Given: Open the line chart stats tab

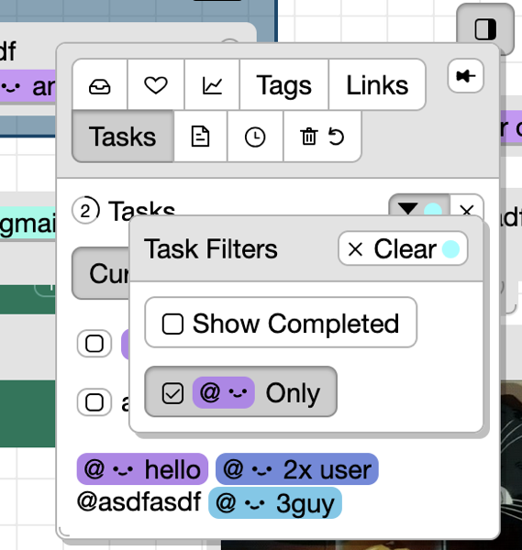Looking at the screenshot, I should coord(212,85).
